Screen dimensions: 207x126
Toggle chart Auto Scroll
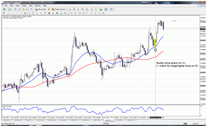(92, 9)
